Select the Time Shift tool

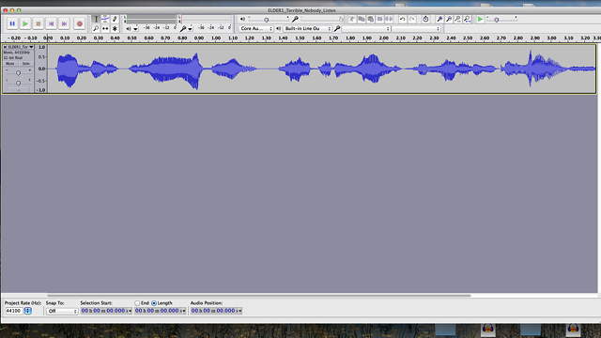(x=105, y=28)
